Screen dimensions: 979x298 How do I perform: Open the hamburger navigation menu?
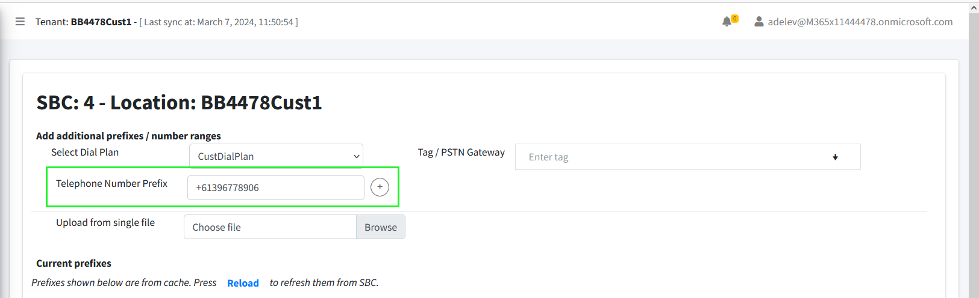click(x=20, y=22)
